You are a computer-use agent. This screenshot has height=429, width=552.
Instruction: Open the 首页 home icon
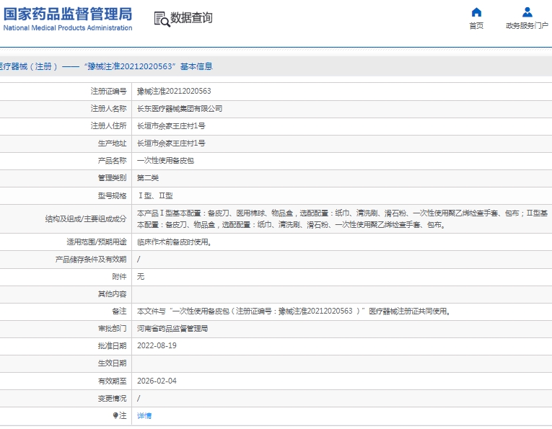476,12
